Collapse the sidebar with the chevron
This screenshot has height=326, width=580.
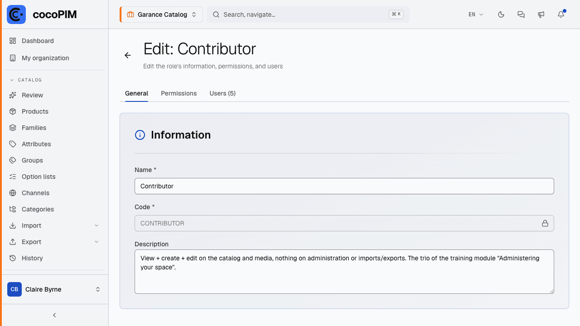coord(54,315)
